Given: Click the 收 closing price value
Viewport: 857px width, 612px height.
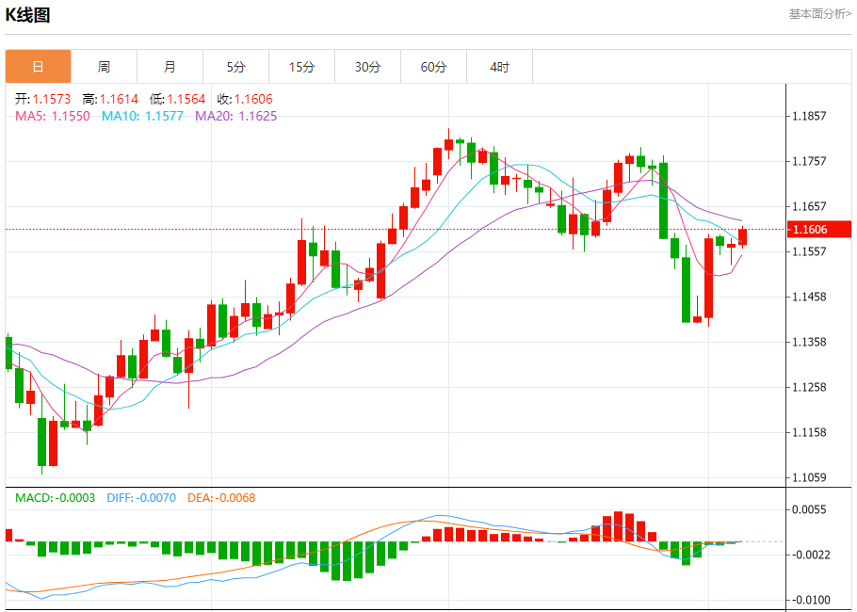Looking at the screenshot, I should tap(245, 99).
